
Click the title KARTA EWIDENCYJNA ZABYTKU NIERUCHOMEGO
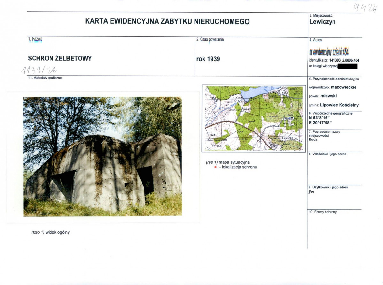pos(167,21)
